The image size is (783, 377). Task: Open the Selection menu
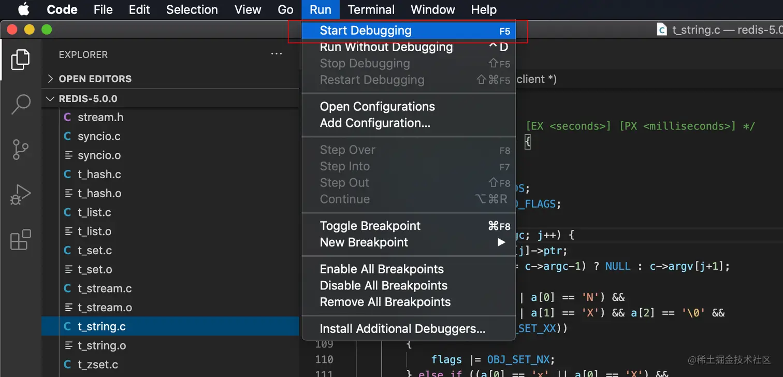[x=192, y=9]
